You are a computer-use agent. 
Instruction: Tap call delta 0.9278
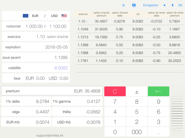click(x=119, y=21)
